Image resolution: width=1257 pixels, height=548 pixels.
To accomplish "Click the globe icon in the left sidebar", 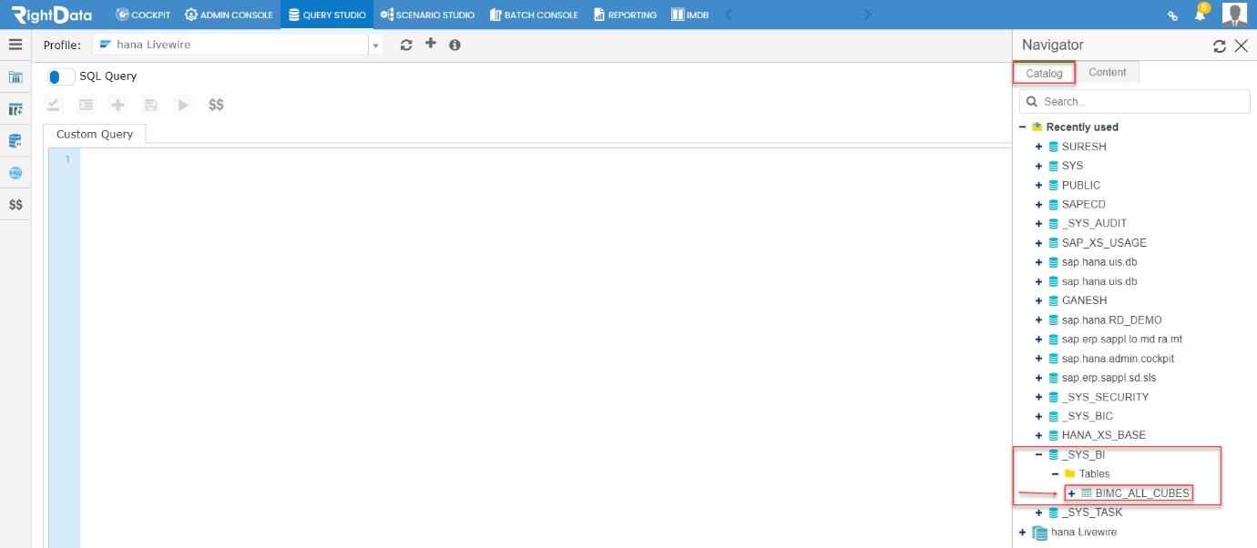I will pyautogui.click(x=15, y=172).
